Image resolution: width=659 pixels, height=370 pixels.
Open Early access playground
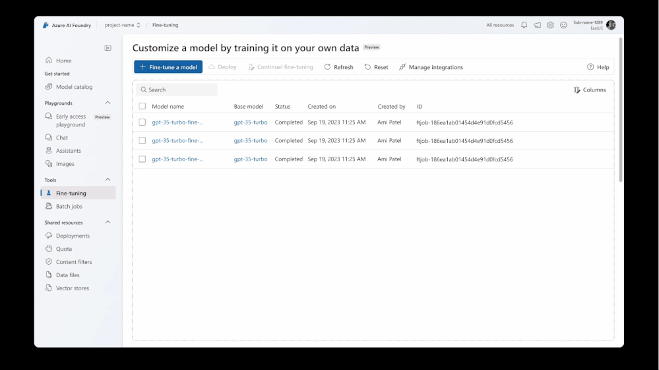(x=71, y=120)
